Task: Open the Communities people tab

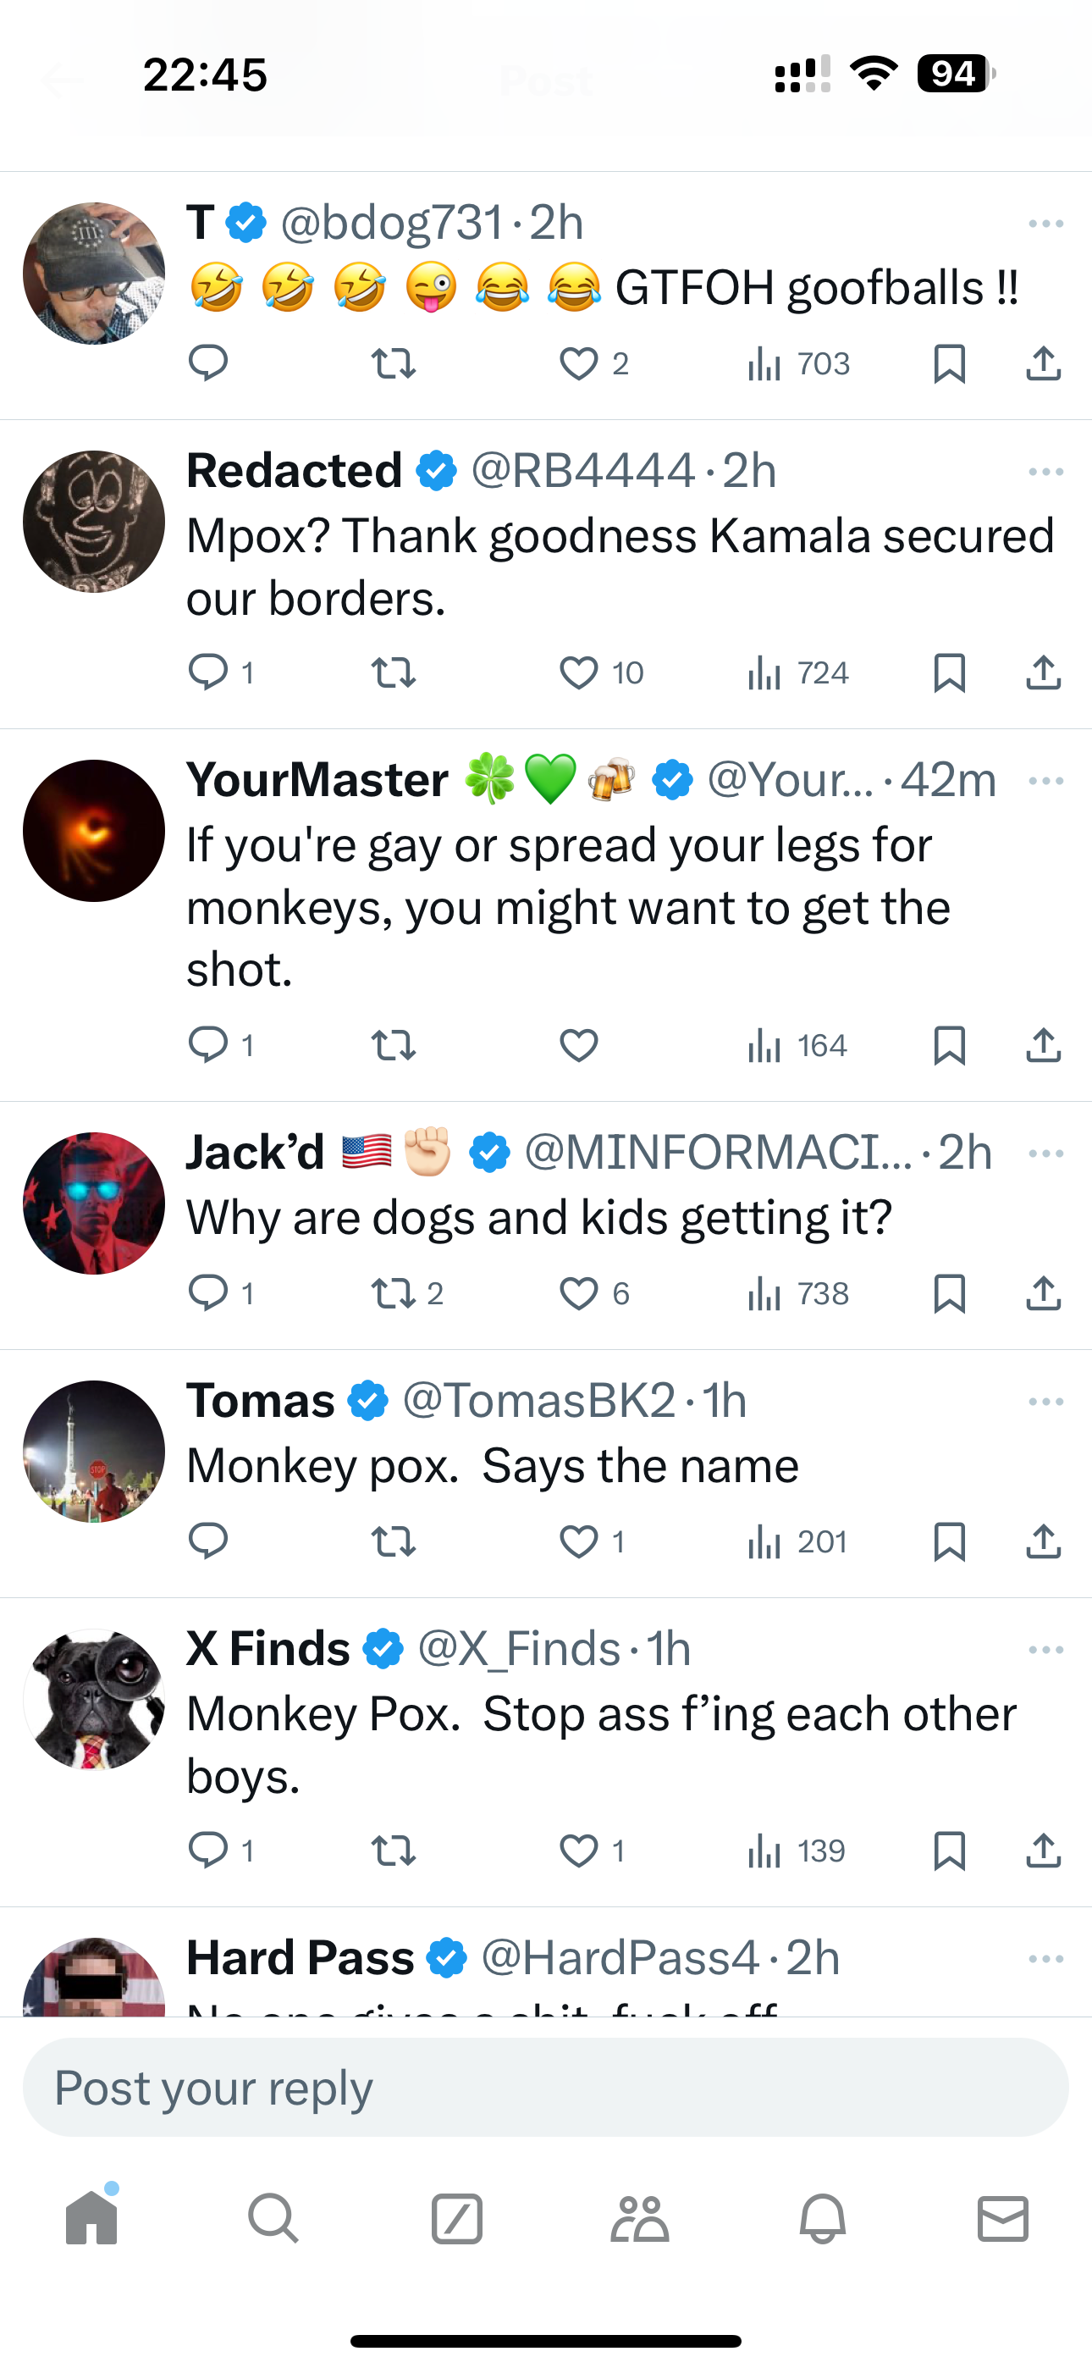Action: pyautogui.click(x=640, y=2219)
